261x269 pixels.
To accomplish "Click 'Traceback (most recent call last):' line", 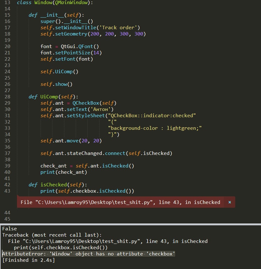I will pos(52,235).
